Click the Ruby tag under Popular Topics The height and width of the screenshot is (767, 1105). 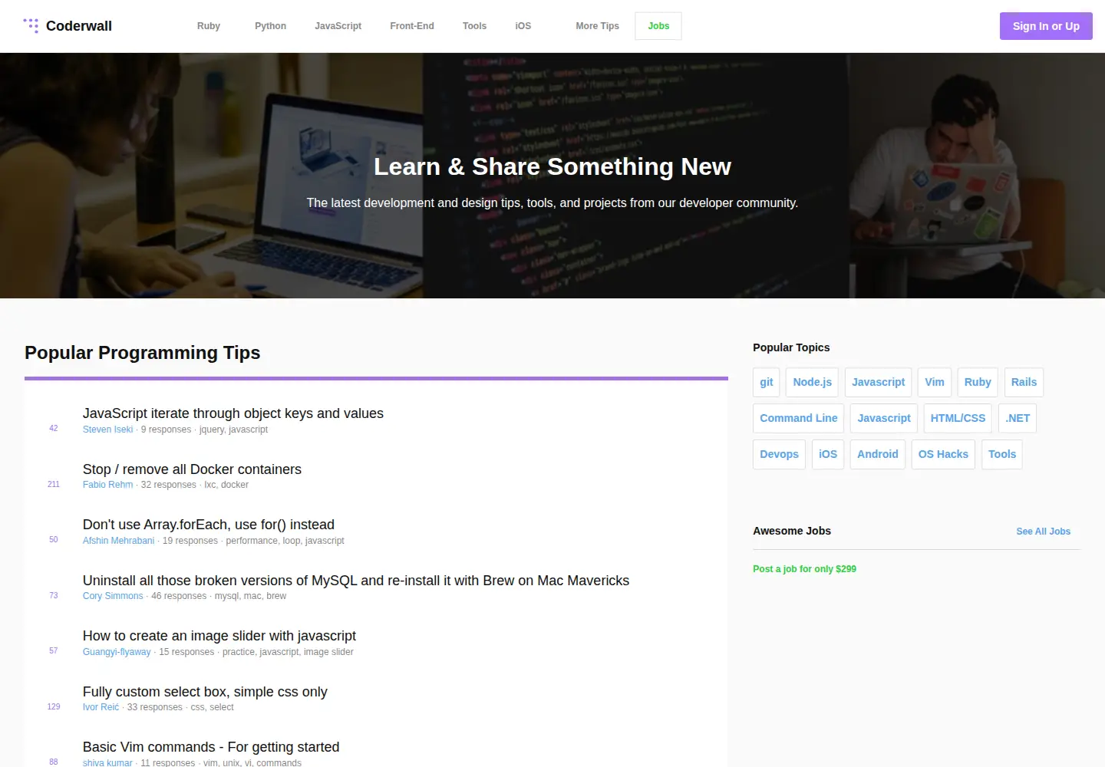[978, 382]
